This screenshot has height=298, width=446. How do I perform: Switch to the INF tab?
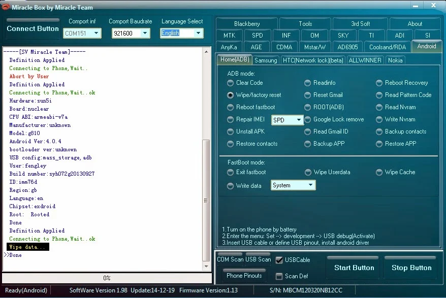click(x=286, y=35)
